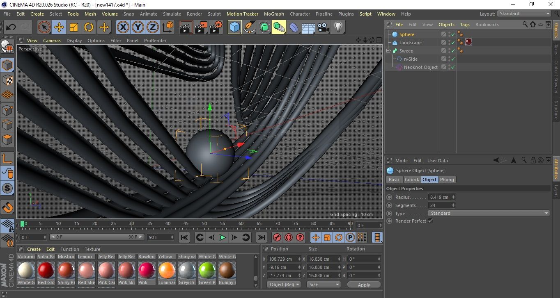Open the sphere Type dropdown

click(489, 213)
